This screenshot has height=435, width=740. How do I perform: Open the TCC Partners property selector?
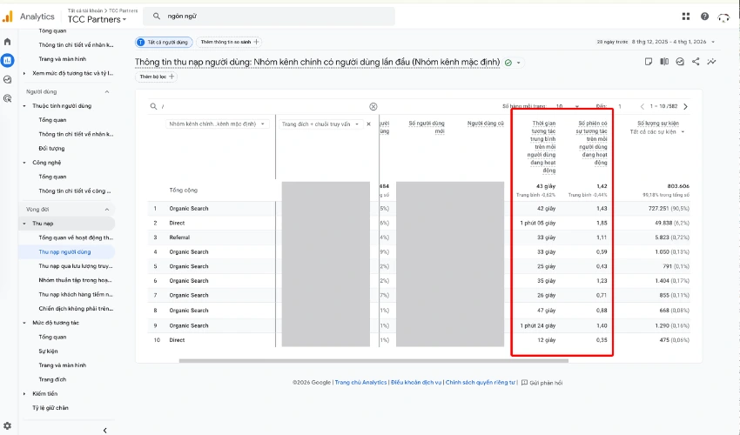tap(96, 19)
